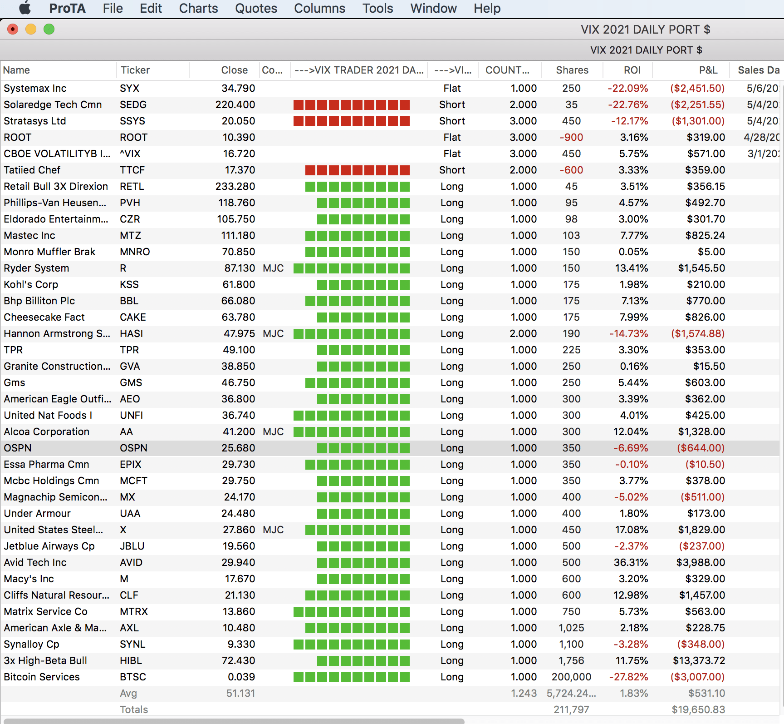Sort by the ROI column header
The width and height of the screenshot is (784, 724).
(x=632, y=70)
